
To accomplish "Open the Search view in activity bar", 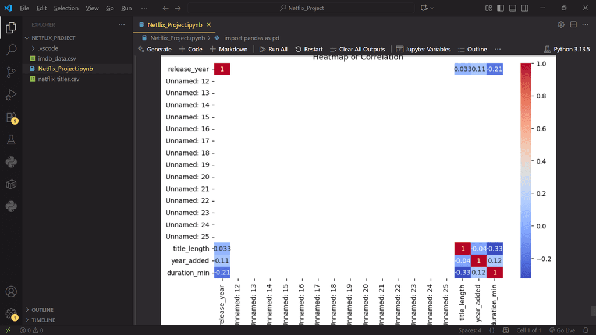I will [x=11, y=50].
